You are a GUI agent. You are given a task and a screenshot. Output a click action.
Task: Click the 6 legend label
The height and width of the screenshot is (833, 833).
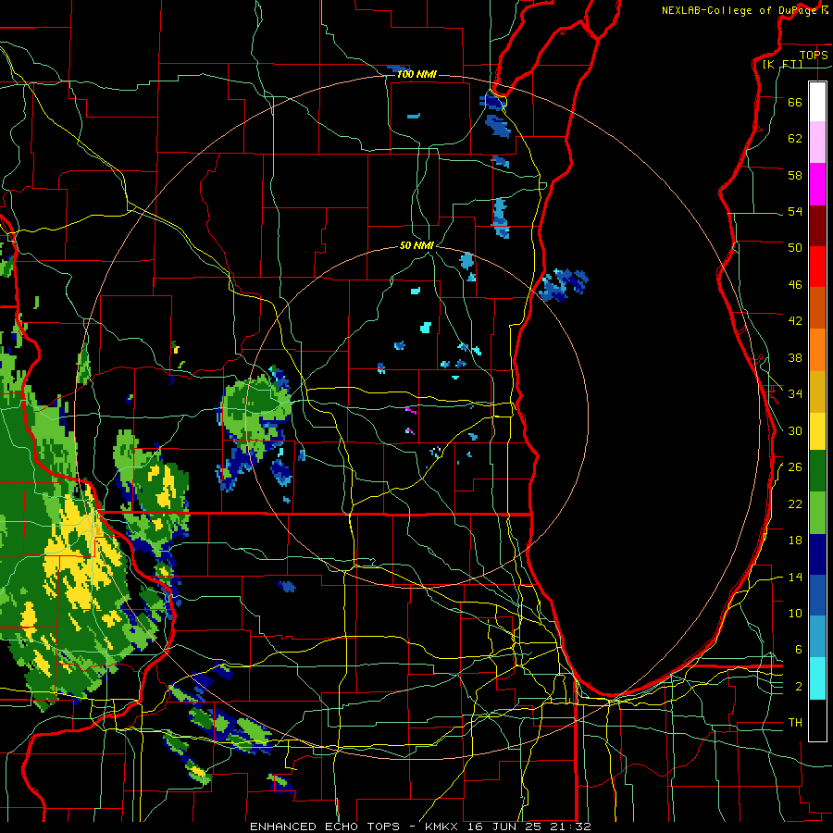click(x=799, y=650)
